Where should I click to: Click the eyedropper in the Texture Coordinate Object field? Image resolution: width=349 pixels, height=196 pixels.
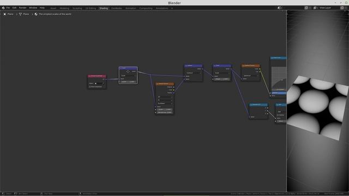click(x=103, y=83)
